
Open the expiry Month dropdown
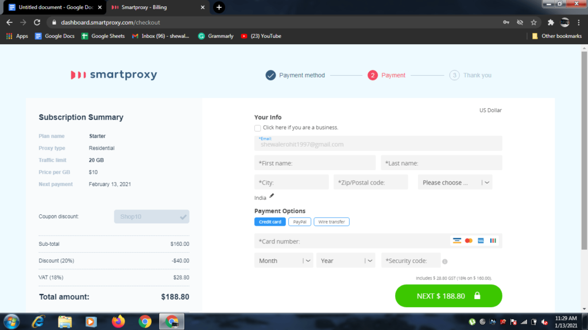click(284, 261)
